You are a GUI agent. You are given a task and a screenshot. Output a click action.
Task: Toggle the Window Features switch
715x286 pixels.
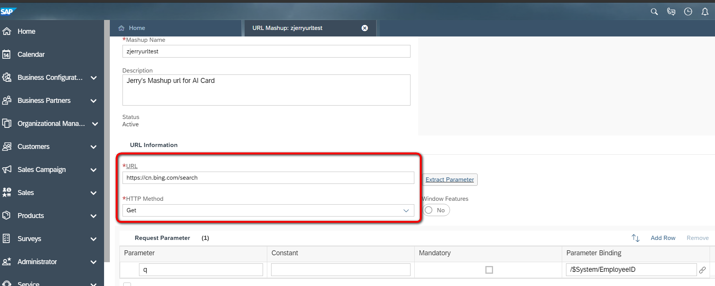point(436,210)
